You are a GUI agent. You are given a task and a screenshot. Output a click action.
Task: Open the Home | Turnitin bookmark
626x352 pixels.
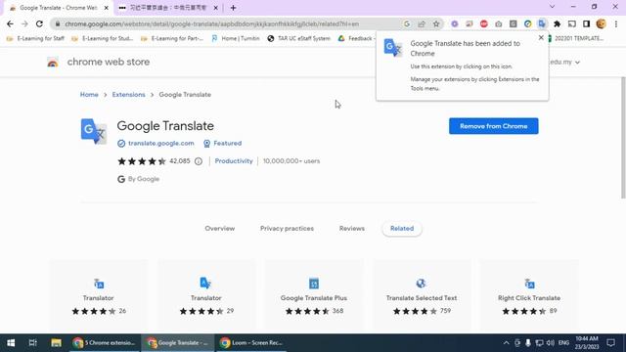click(x=236, y=38)
